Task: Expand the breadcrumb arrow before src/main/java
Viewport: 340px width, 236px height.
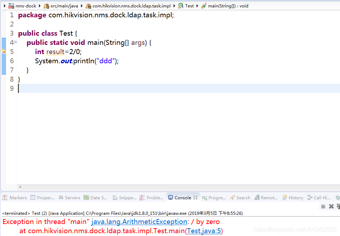Action: 40,6
